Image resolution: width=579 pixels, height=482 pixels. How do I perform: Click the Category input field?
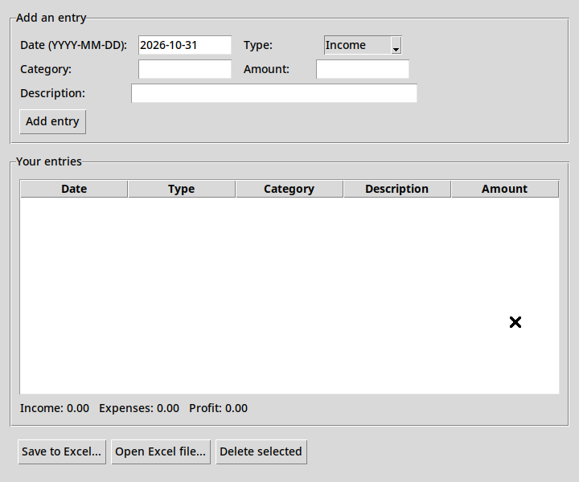click(185, 69)
